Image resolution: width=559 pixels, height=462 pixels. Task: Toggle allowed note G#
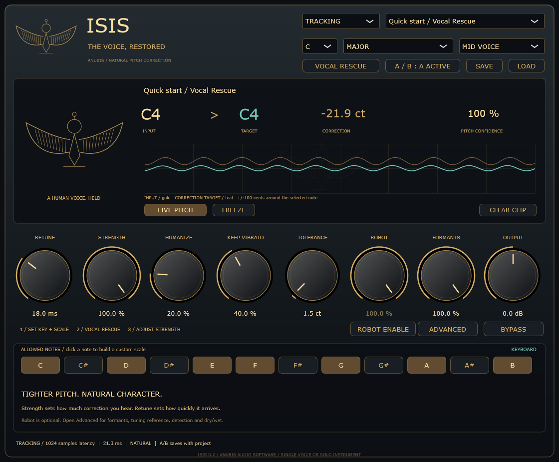pyautogui.click(x=384, y=365)
